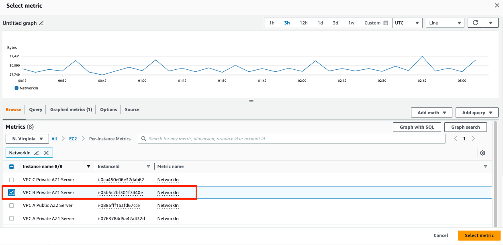
Task: Click Graph with SQL button
Action: coord(417,127)
